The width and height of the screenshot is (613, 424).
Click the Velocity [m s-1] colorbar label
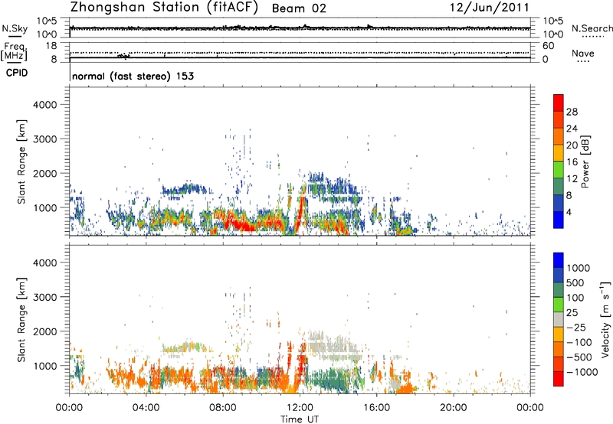(x=605, y=319)
